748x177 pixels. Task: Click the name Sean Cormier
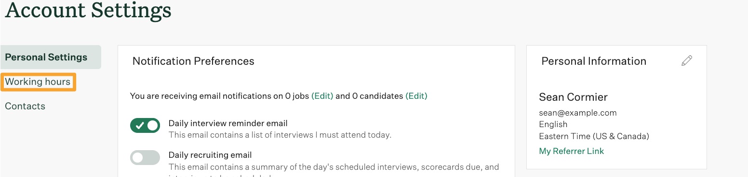tap(573, 97)
